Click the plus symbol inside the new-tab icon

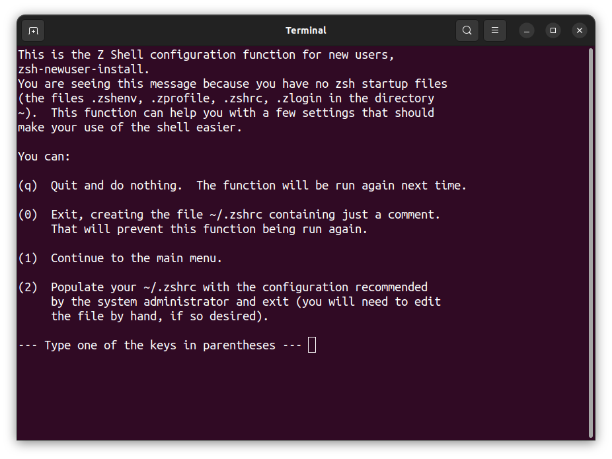click(33, 30)
